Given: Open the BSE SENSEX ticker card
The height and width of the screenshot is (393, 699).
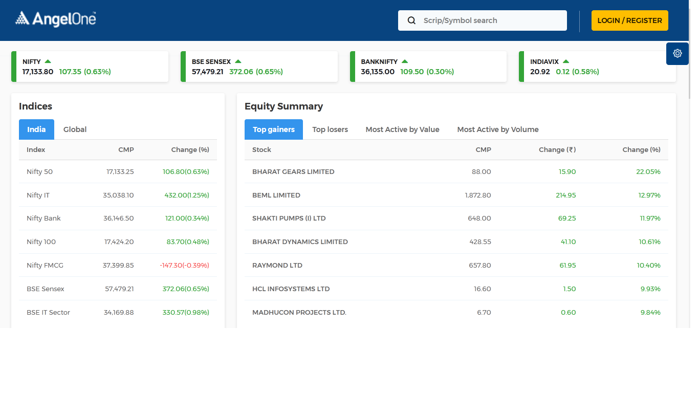Looking at the screenshot, I should [x=259, y=67].
